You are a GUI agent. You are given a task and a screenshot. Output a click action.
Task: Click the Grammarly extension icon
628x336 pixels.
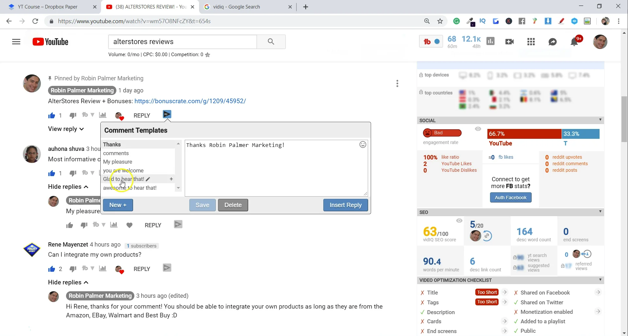tap(456, 21)
